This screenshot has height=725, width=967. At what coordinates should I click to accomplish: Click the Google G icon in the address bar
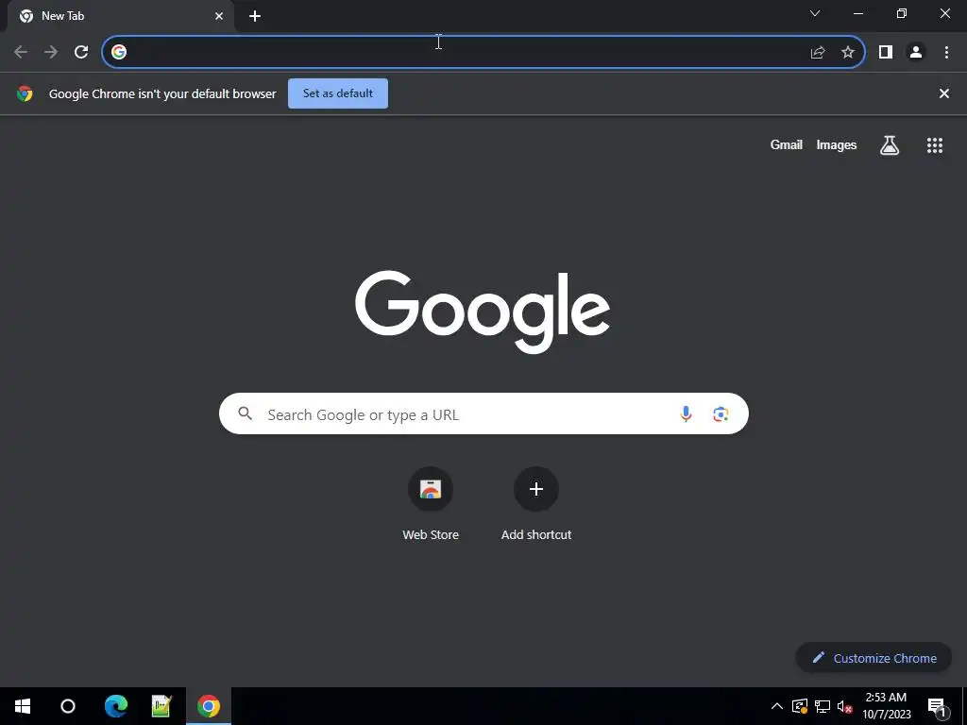click(119, 53)
